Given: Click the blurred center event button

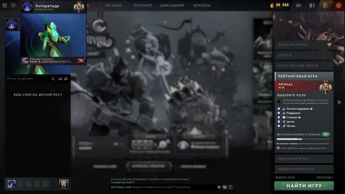Looking at the screenshot, I should pyautogui.click(x=149, y=166).
